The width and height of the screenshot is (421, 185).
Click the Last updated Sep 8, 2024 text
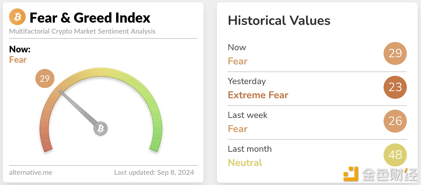[x=154, y=172]
